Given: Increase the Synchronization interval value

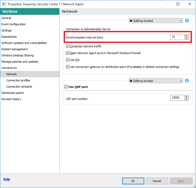Looking at the screenshot, I should tap(186, 36).
